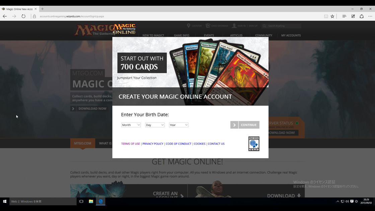The image size is (375, 211).
Task: Click the Edge taskbar icon
Action: [x=101, y=201]
